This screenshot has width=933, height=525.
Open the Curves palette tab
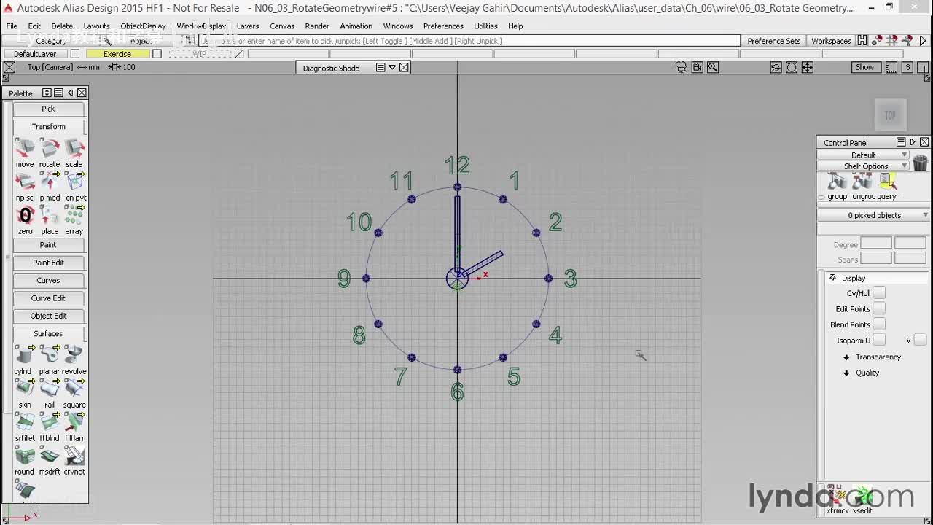pos(48,280)
